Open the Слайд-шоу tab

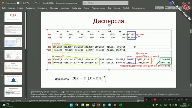pyautogui.click(x=76, y=8)
